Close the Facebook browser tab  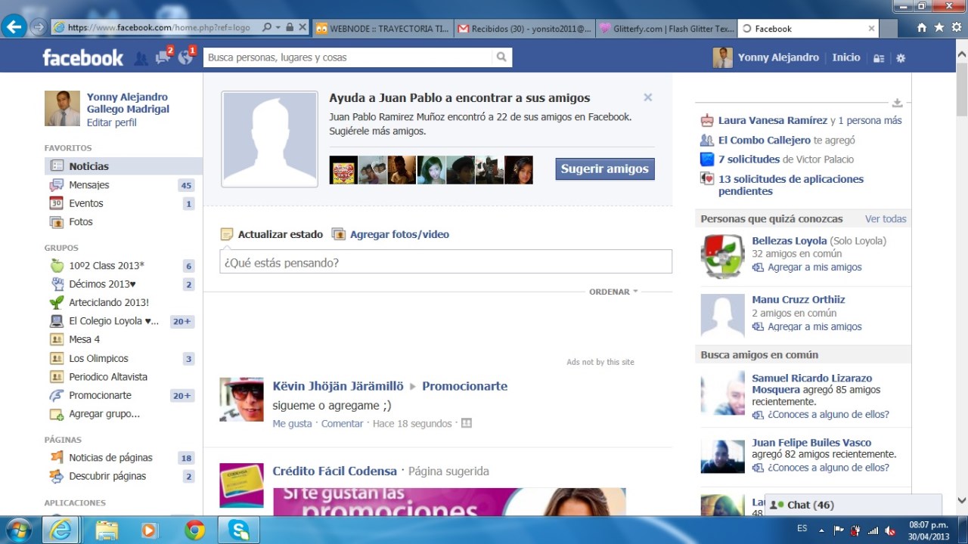pyautogui.click(x=871, y=29)
